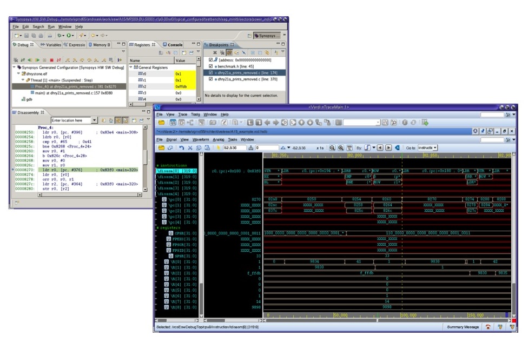Click the Undo icon in nWave toolbar
Screen dimensions: 528x350
182,147
